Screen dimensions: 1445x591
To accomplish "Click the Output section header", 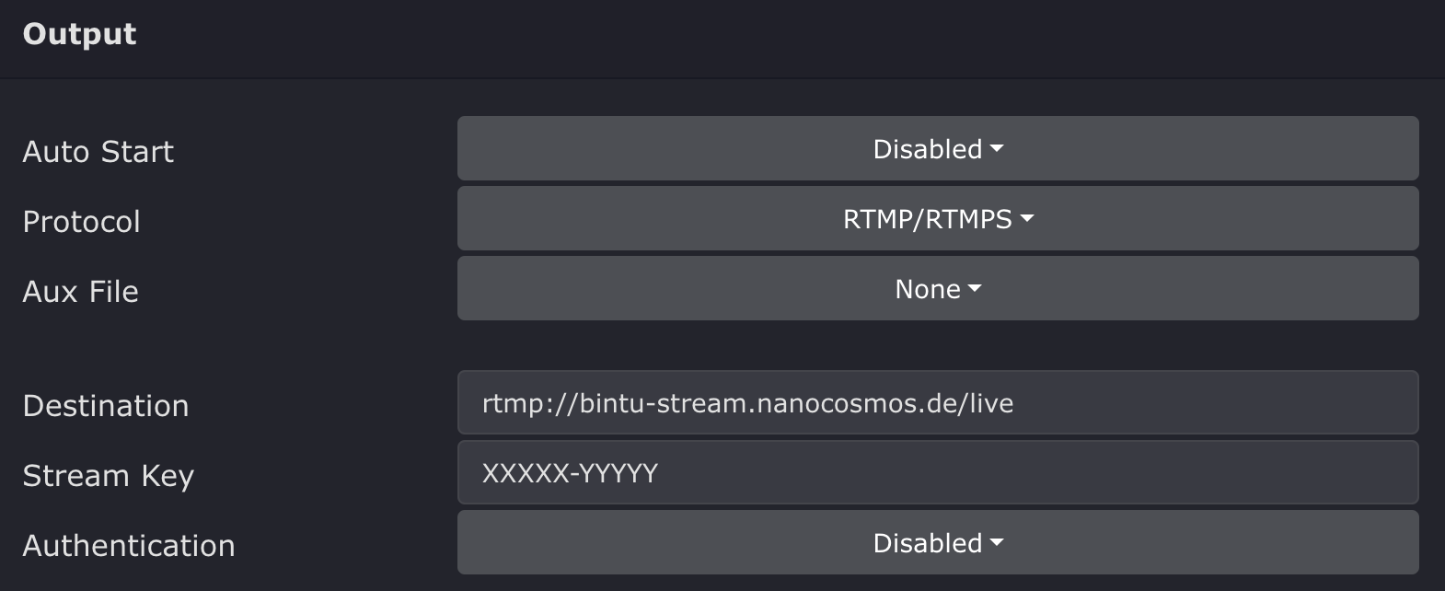I will [80, 34].
